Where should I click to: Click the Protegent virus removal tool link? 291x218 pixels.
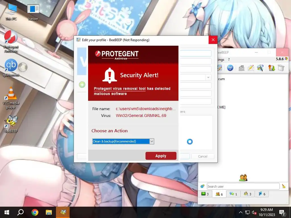tap(120, 89)
